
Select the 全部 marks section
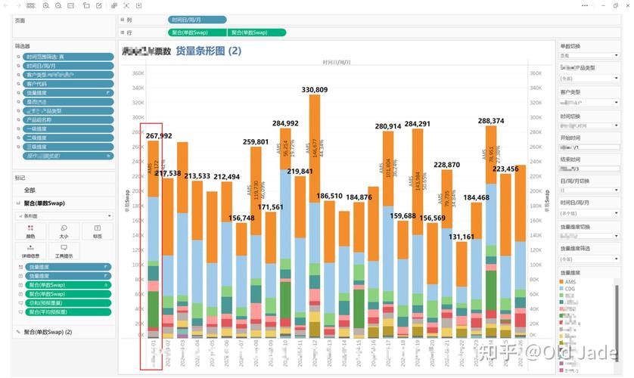point(30,191)
